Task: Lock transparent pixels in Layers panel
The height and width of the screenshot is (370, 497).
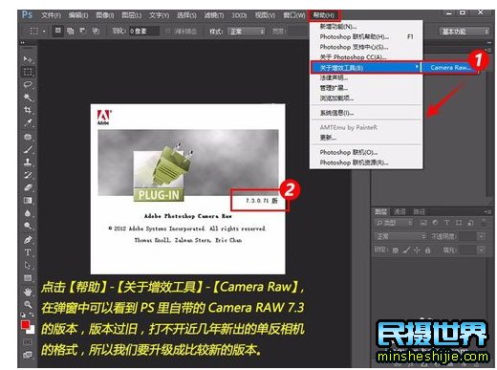Action: [x=395, y=250]
